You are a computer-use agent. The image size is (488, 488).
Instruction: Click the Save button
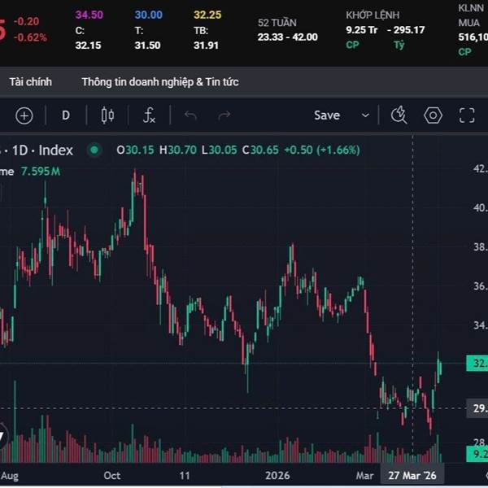[x=327, y=115]
